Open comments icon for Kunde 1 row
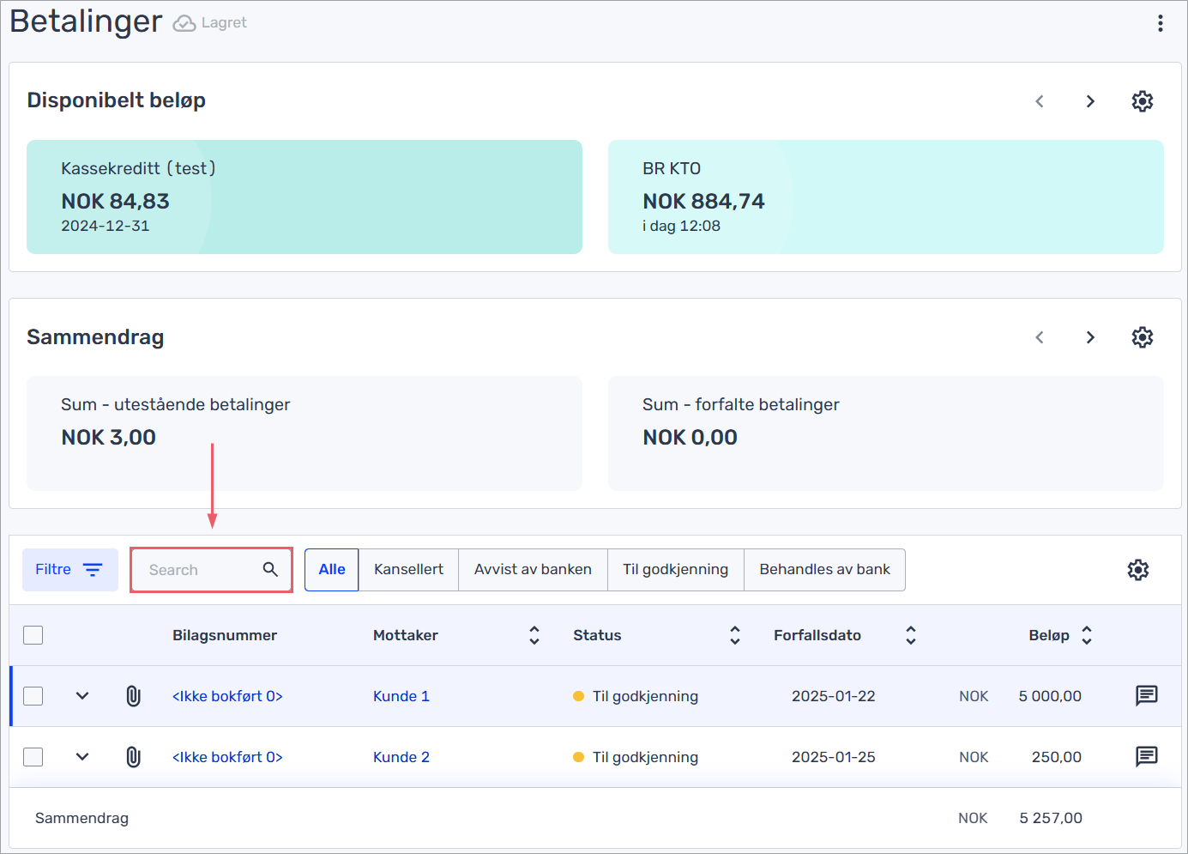Screen dimensions: 1188x854 click(x=1146, y=695)
